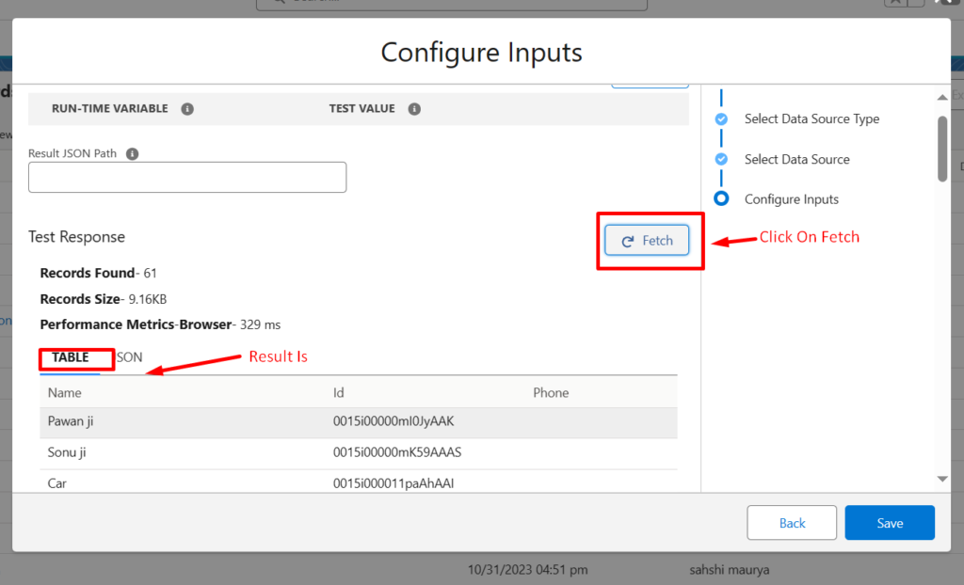Viewport: 964px width, 585px height.
Task: Click the Back button
Action: [x=792, y=523]
